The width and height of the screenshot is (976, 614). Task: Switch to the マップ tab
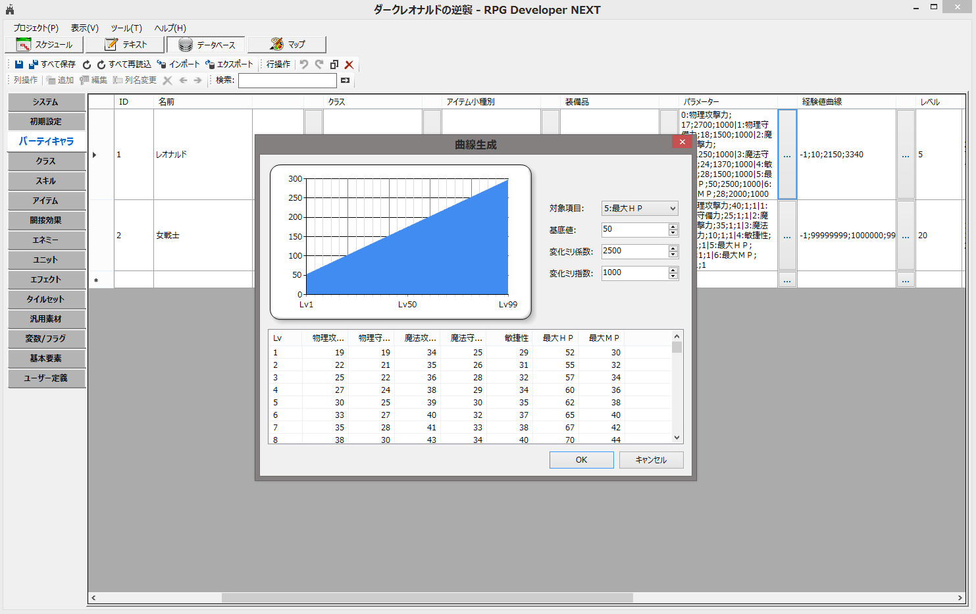click(286, 44)
